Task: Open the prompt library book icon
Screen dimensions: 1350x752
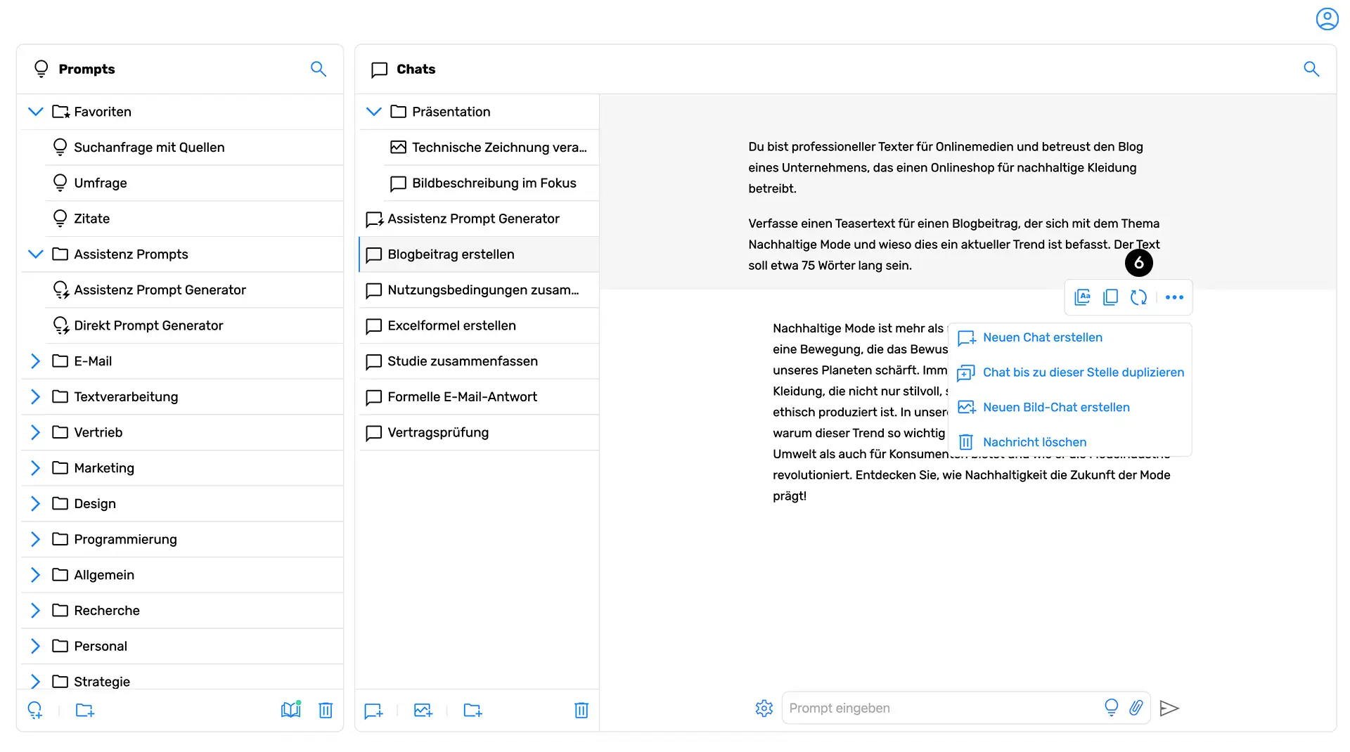Action: (x=290, y=710)
